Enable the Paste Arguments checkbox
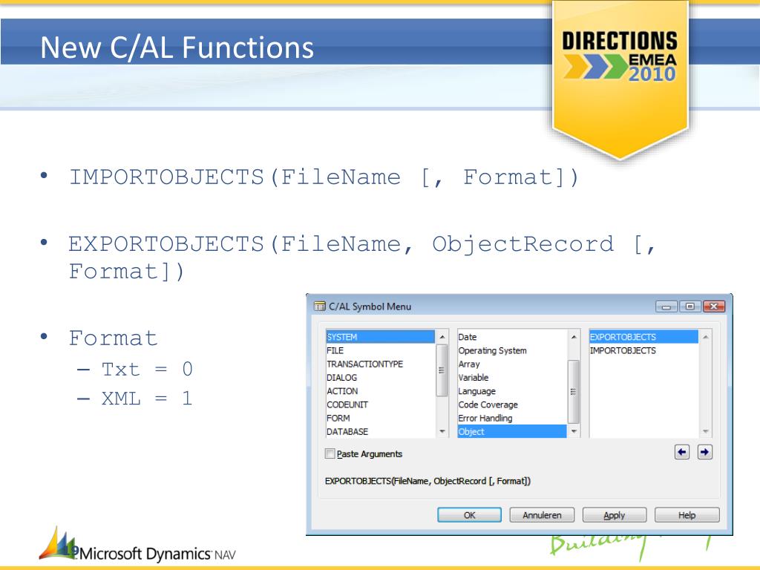 click(330, 453)
